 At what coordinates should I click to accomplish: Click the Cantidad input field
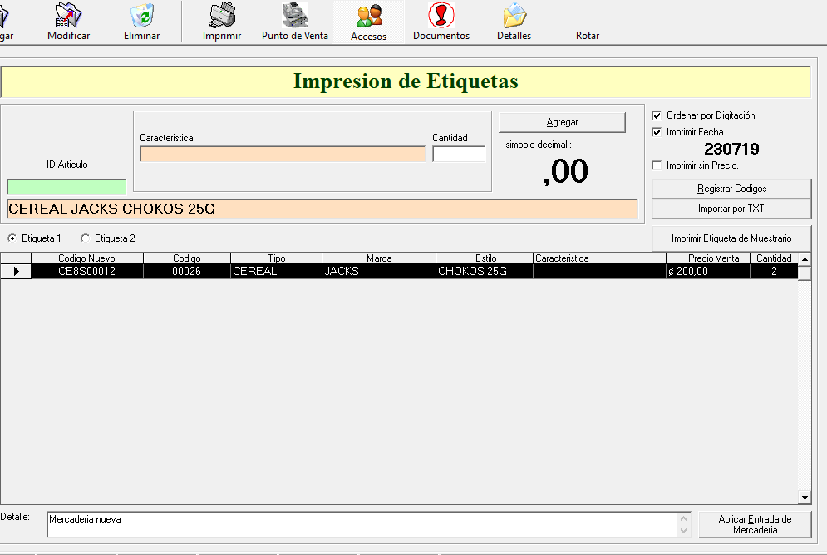(458, 155)
